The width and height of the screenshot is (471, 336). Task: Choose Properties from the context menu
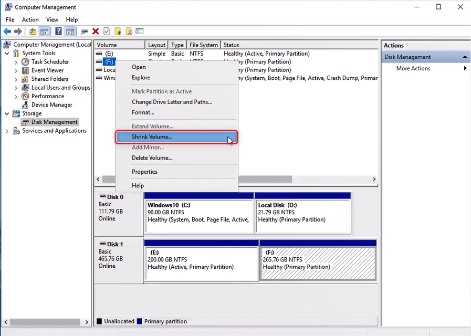(x=177, y=172)
